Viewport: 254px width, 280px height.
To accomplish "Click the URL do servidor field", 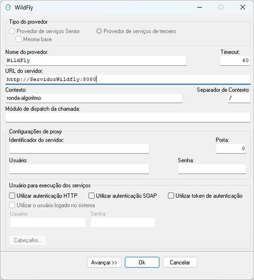I will point(128,79).
